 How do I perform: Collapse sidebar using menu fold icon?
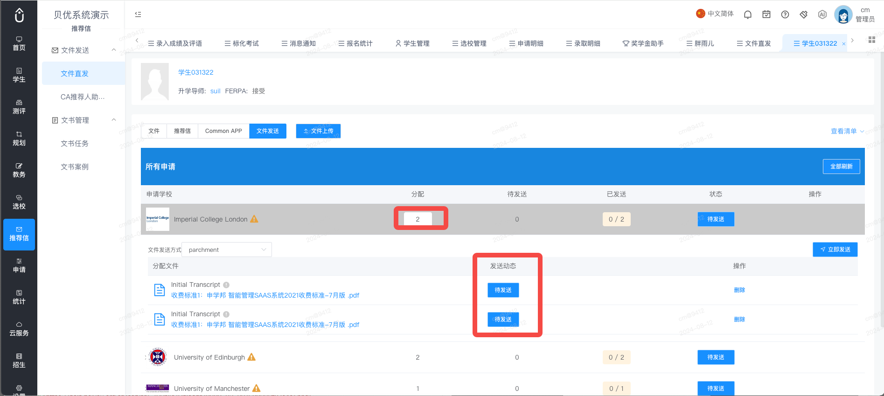[x=138, y=14]
